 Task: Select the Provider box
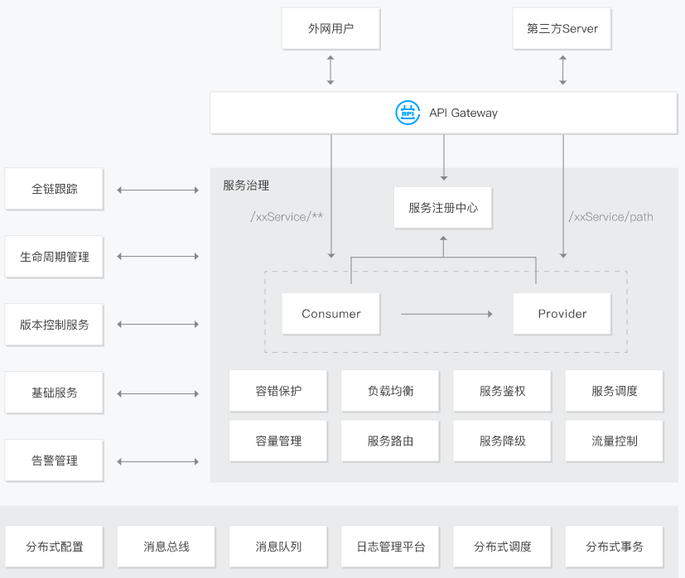click(x=562, y=314)
